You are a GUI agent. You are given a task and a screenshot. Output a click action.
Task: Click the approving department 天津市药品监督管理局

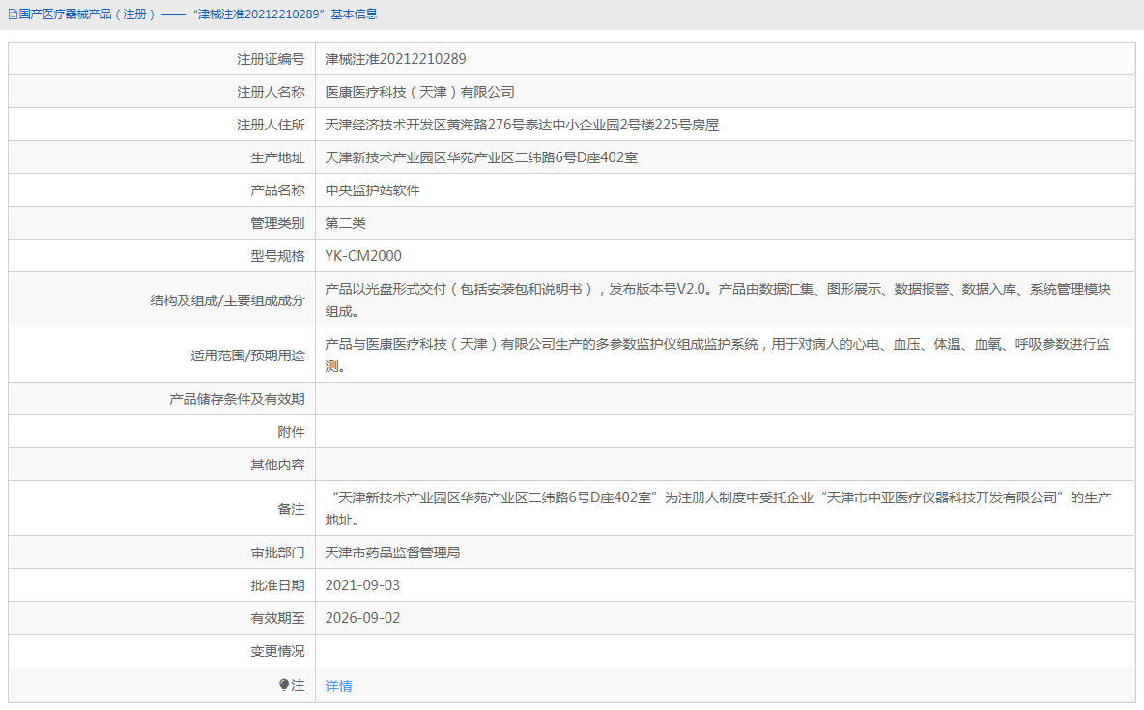(392, 553)
